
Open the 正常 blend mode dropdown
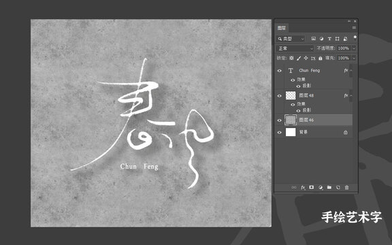(x=295, y=48)
